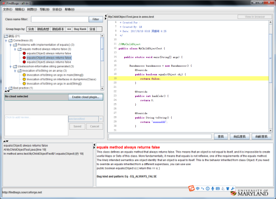276x199 pixels.
Task: Click source code scrollbar up arrow
Action: pos(271,22)
